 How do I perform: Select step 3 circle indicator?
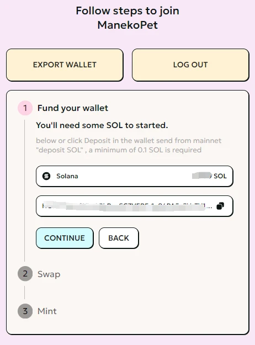[x=25, y=311]
